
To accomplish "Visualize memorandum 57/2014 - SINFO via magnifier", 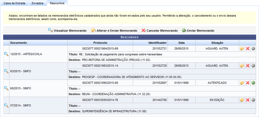I will (x=6, y=105).
